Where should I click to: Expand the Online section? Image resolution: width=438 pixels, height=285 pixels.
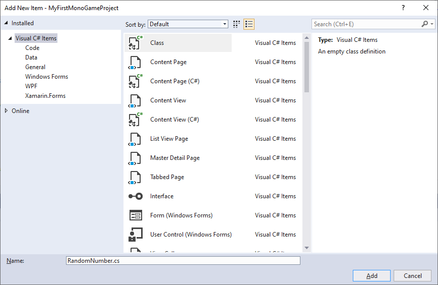6,111
